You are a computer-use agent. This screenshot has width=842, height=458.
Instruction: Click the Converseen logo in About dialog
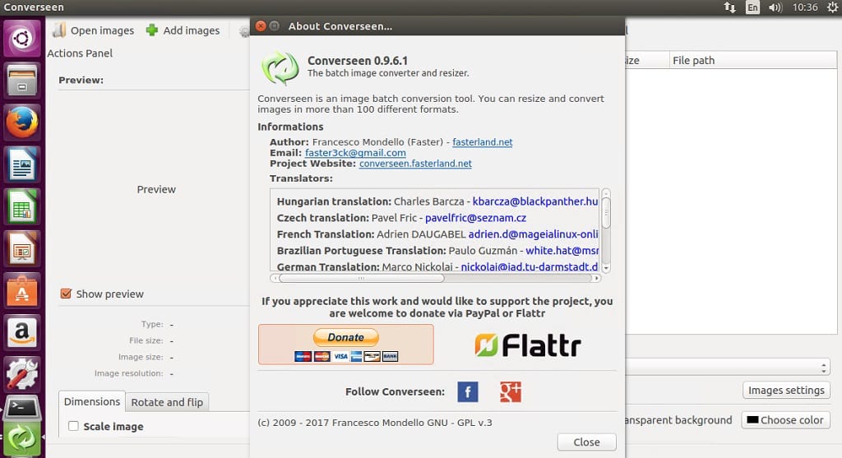click(280, 68)
